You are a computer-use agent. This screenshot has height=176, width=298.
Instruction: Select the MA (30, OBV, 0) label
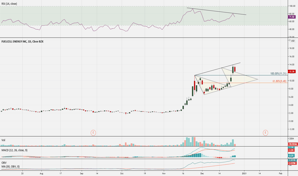(11, 166)
